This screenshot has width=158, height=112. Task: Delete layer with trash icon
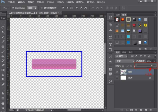(x=151, y=110)
